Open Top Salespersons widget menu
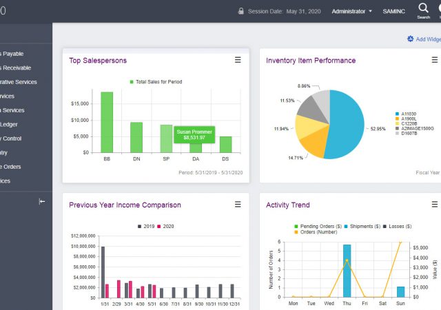 [238, 61]
